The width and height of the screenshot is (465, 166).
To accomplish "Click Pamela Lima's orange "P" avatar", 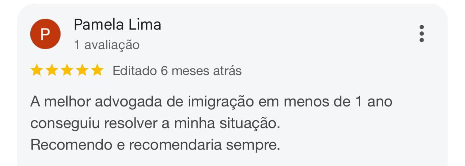I will pos(45,34).
